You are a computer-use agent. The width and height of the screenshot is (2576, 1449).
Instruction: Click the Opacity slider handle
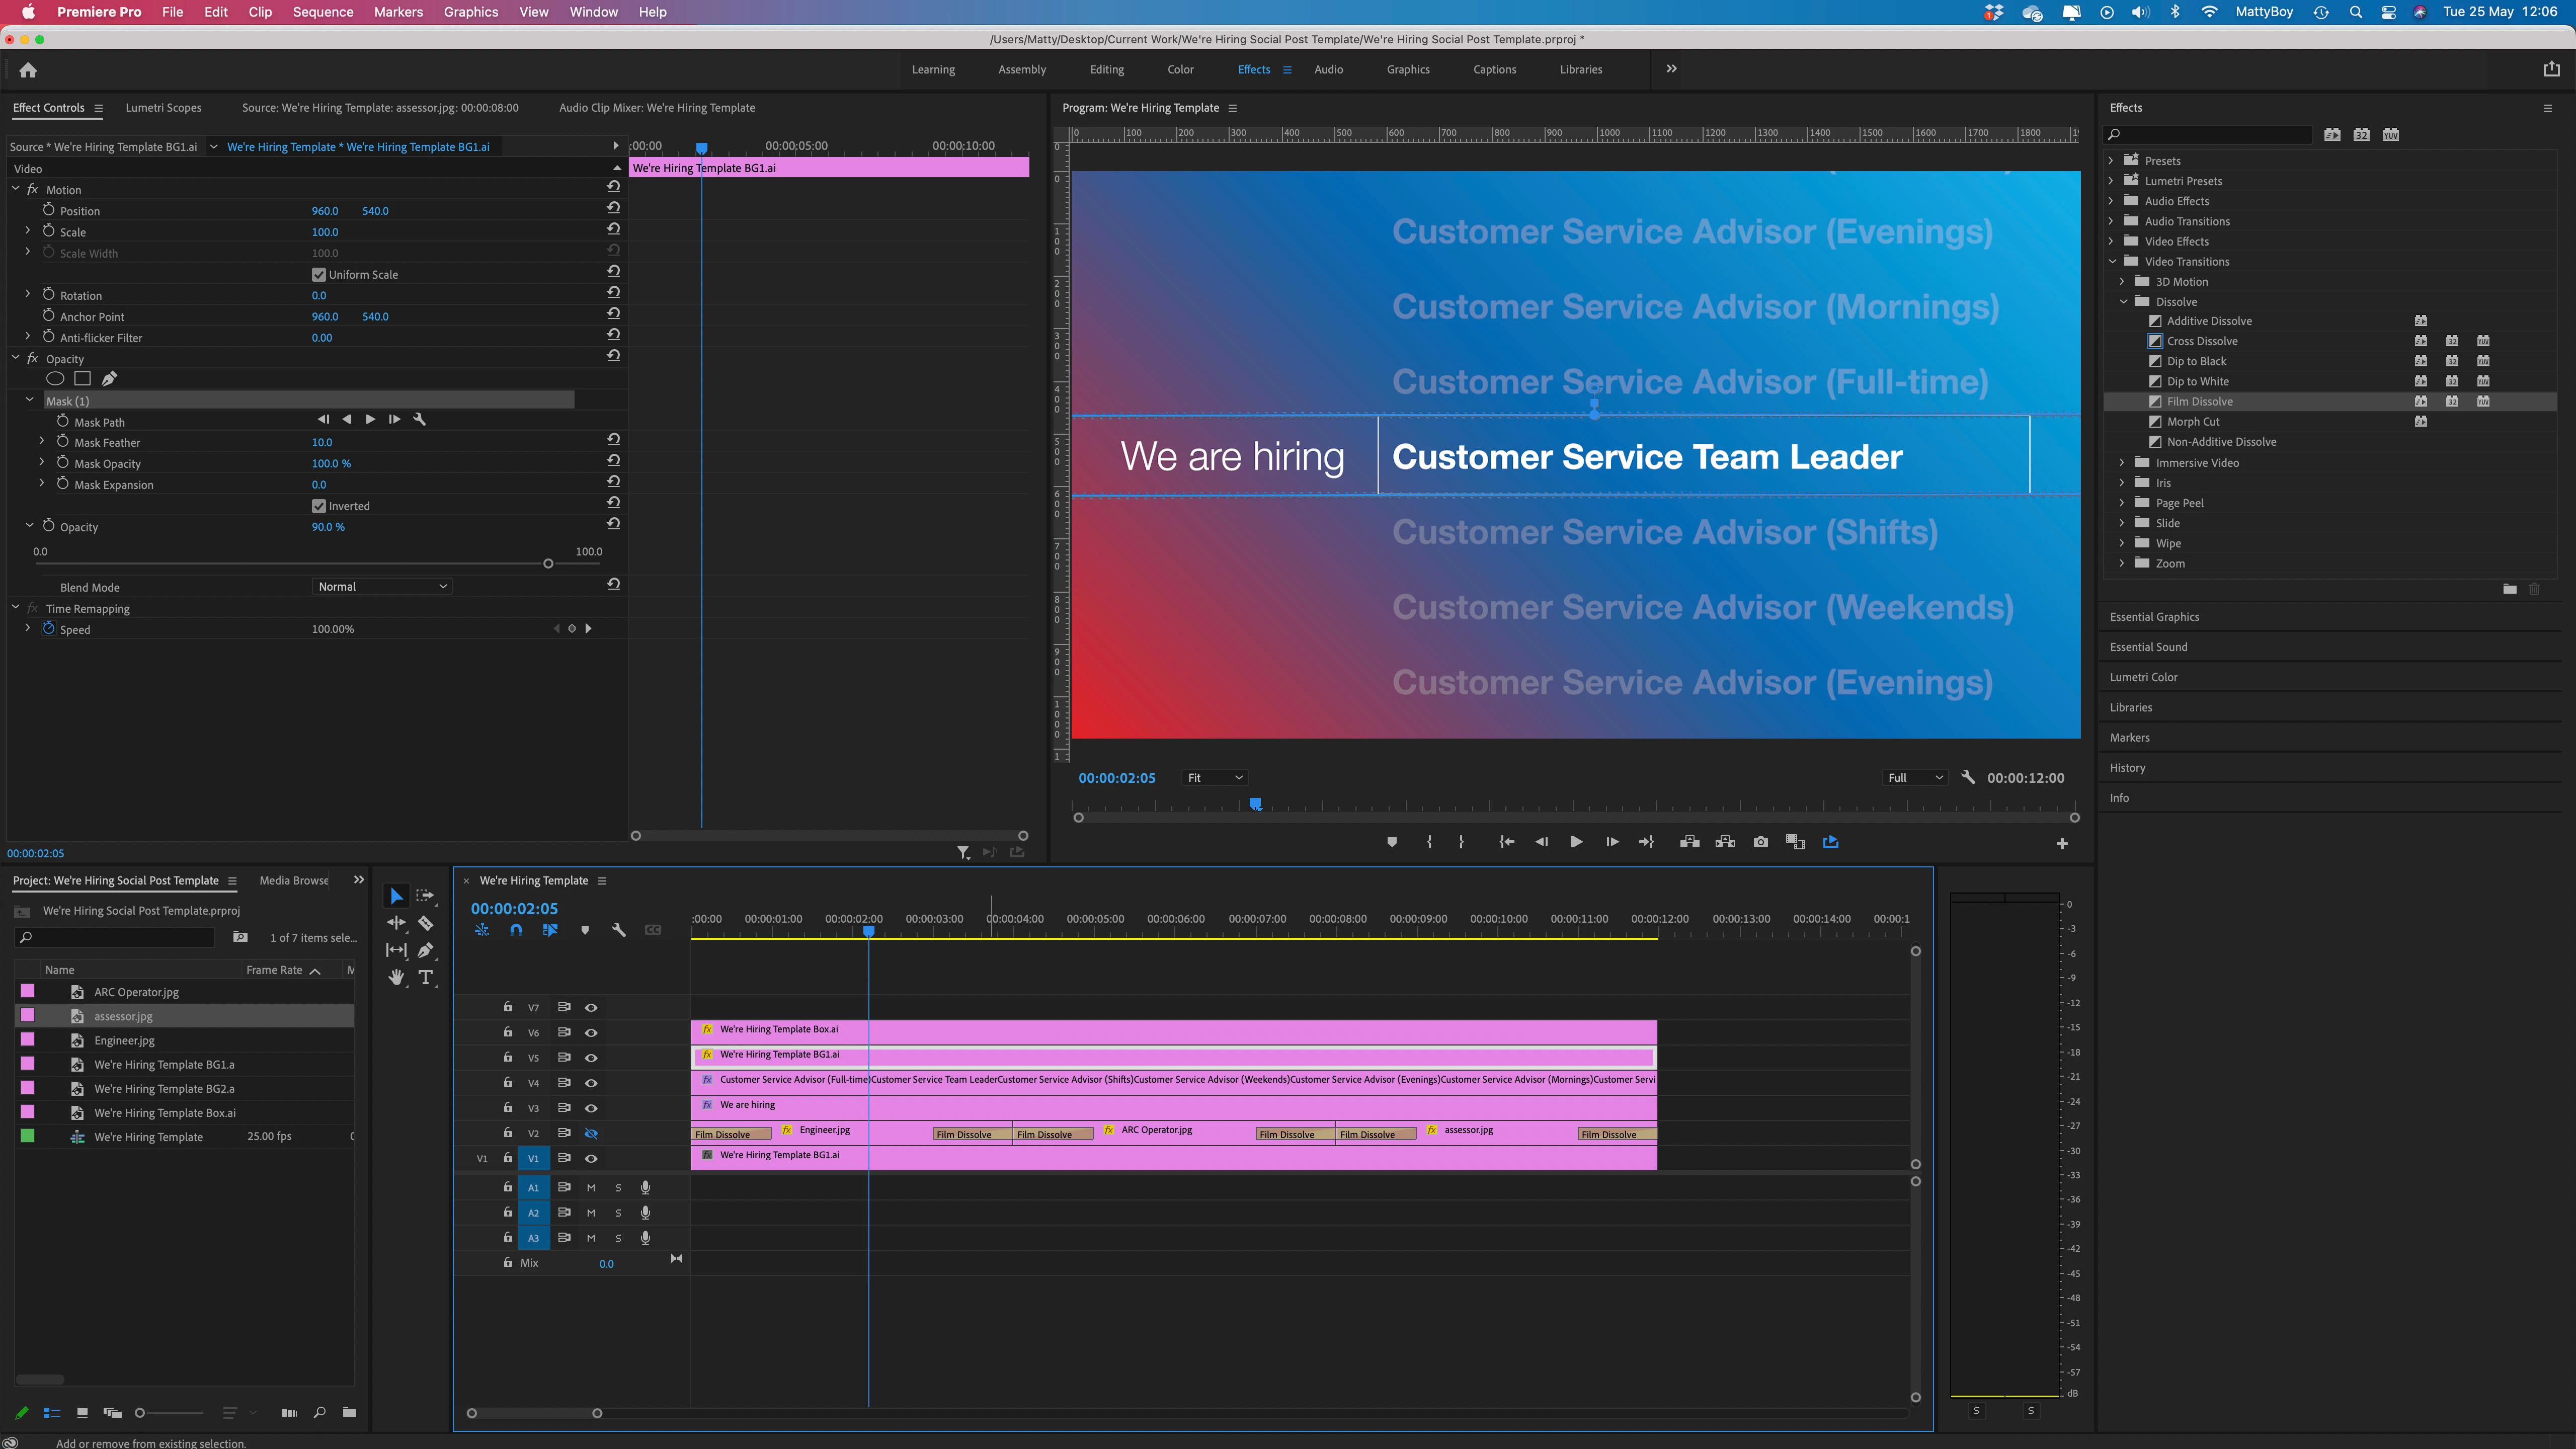click(x=548, y=564)
